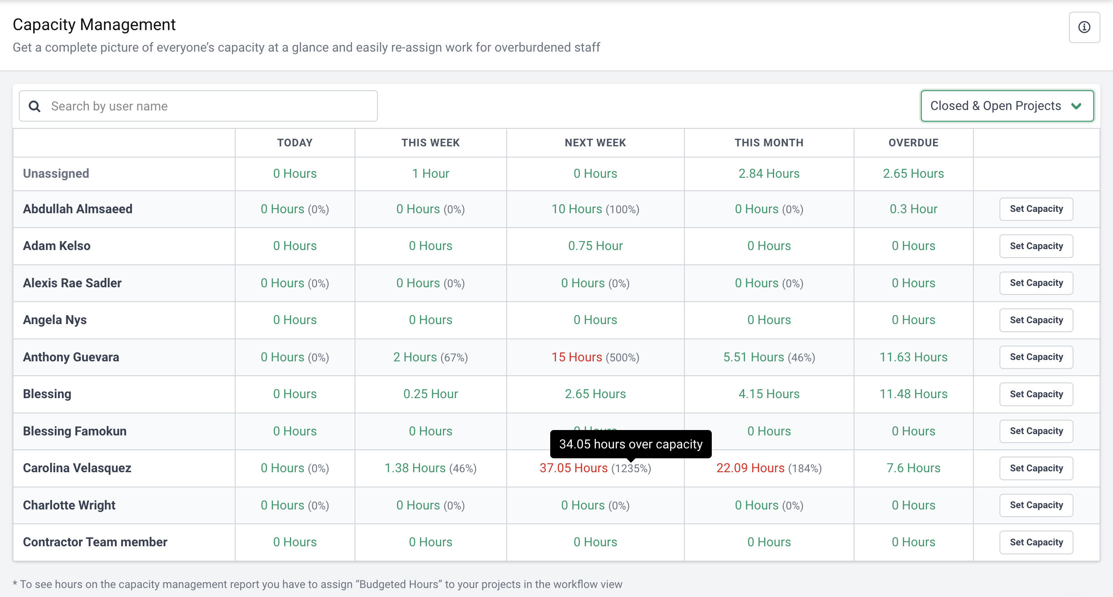Click Carolina's 1.38 Hours (46%) this week

pos(430,468)
